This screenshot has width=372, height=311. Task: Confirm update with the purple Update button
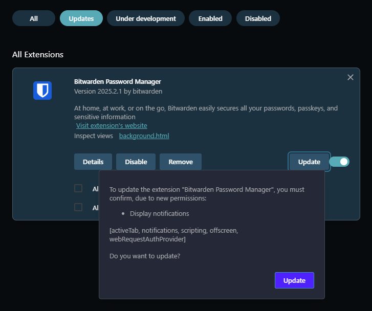(294, 280)
